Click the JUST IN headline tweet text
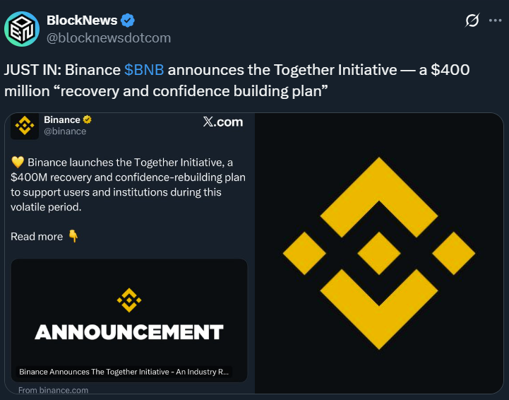 point(236,81)
